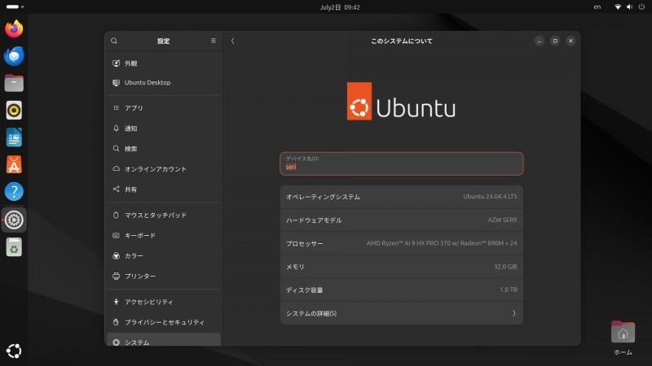Click the ハードウェアモデル row label
652x366 pixels.
tap(314, 220)
